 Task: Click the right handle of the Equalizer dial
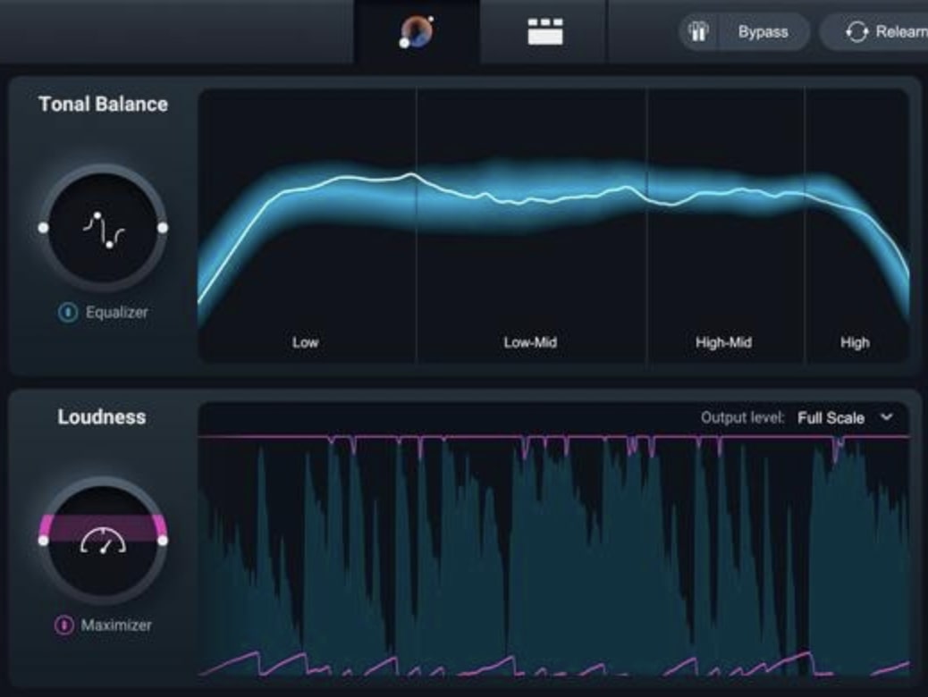click(163, 228)
